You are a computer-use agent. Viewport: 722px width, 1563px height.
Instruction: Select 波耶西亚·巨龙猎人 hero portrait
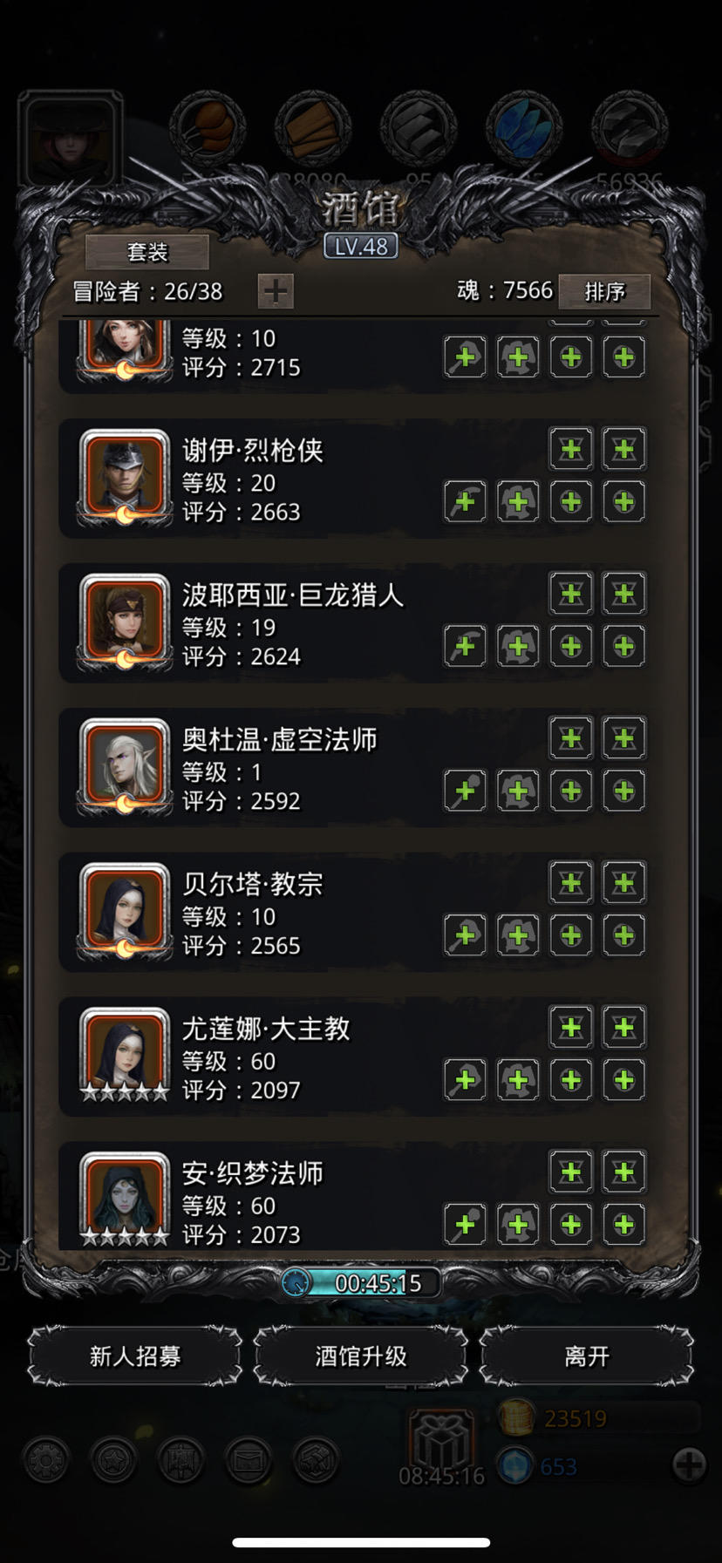[125, 622]
